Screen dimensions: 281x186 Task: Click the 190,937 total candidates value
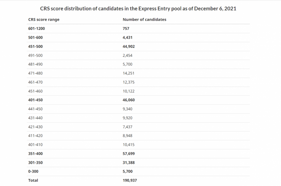point(130,181)
